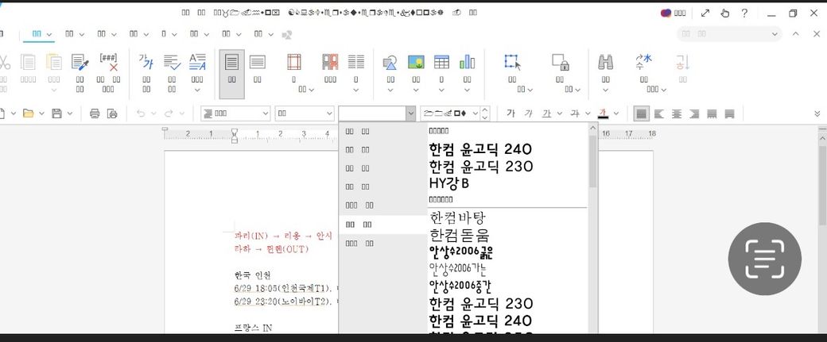Click the Table insert icon

coord(441,62)
